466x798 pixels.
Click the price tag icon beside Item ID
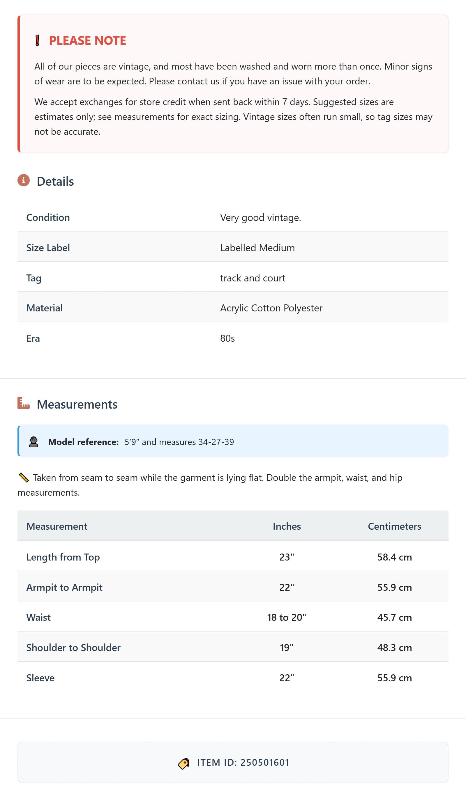[x=183, y=763]
